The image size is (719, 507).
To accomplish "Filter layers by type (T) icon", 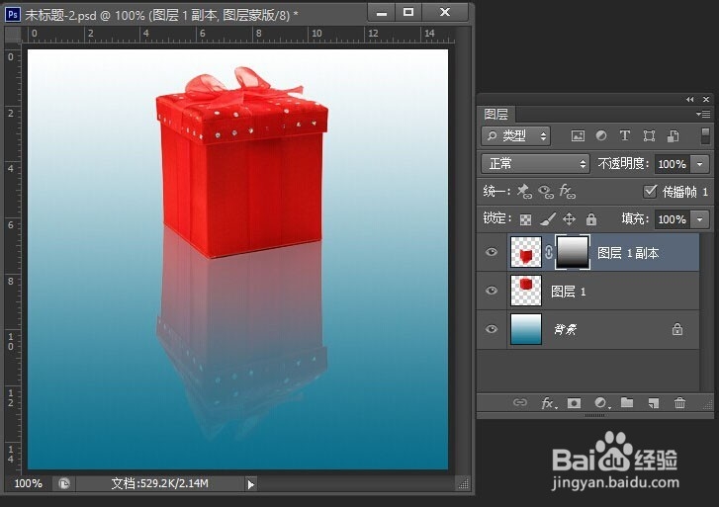I will point(624,135).
